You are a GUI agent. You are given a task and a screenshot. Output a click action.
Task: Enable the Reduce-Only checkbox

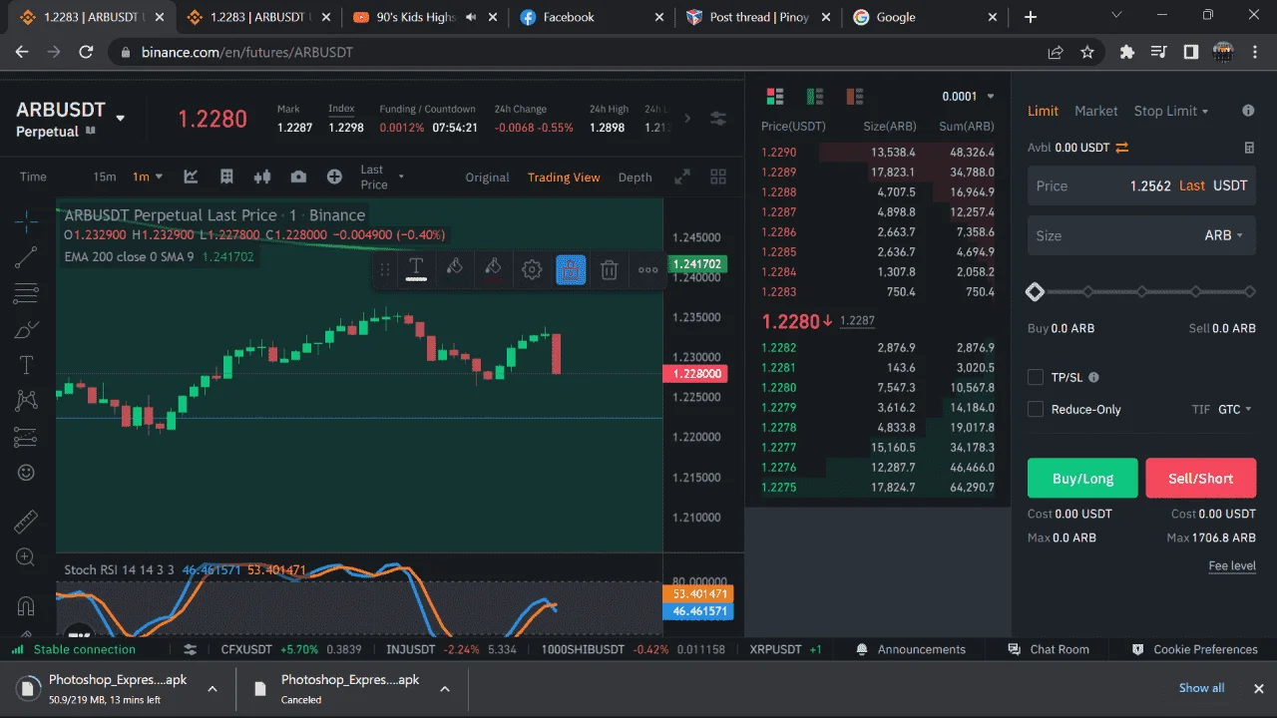(x=1036, y=409)
